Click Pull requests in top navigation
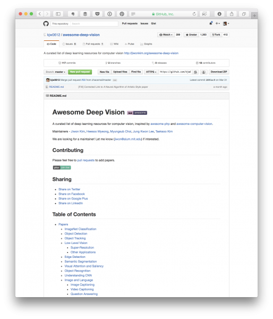The image size is (273, 319). coord(130,23)
